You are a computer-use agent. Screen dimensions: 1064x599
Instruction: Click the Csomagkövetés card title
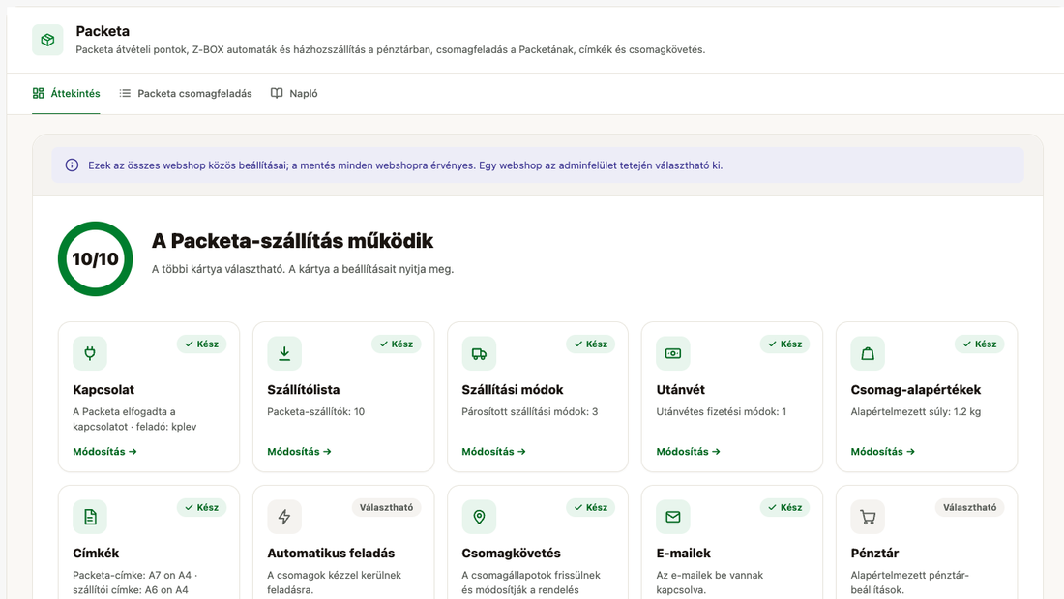click(x=511, y=554)
